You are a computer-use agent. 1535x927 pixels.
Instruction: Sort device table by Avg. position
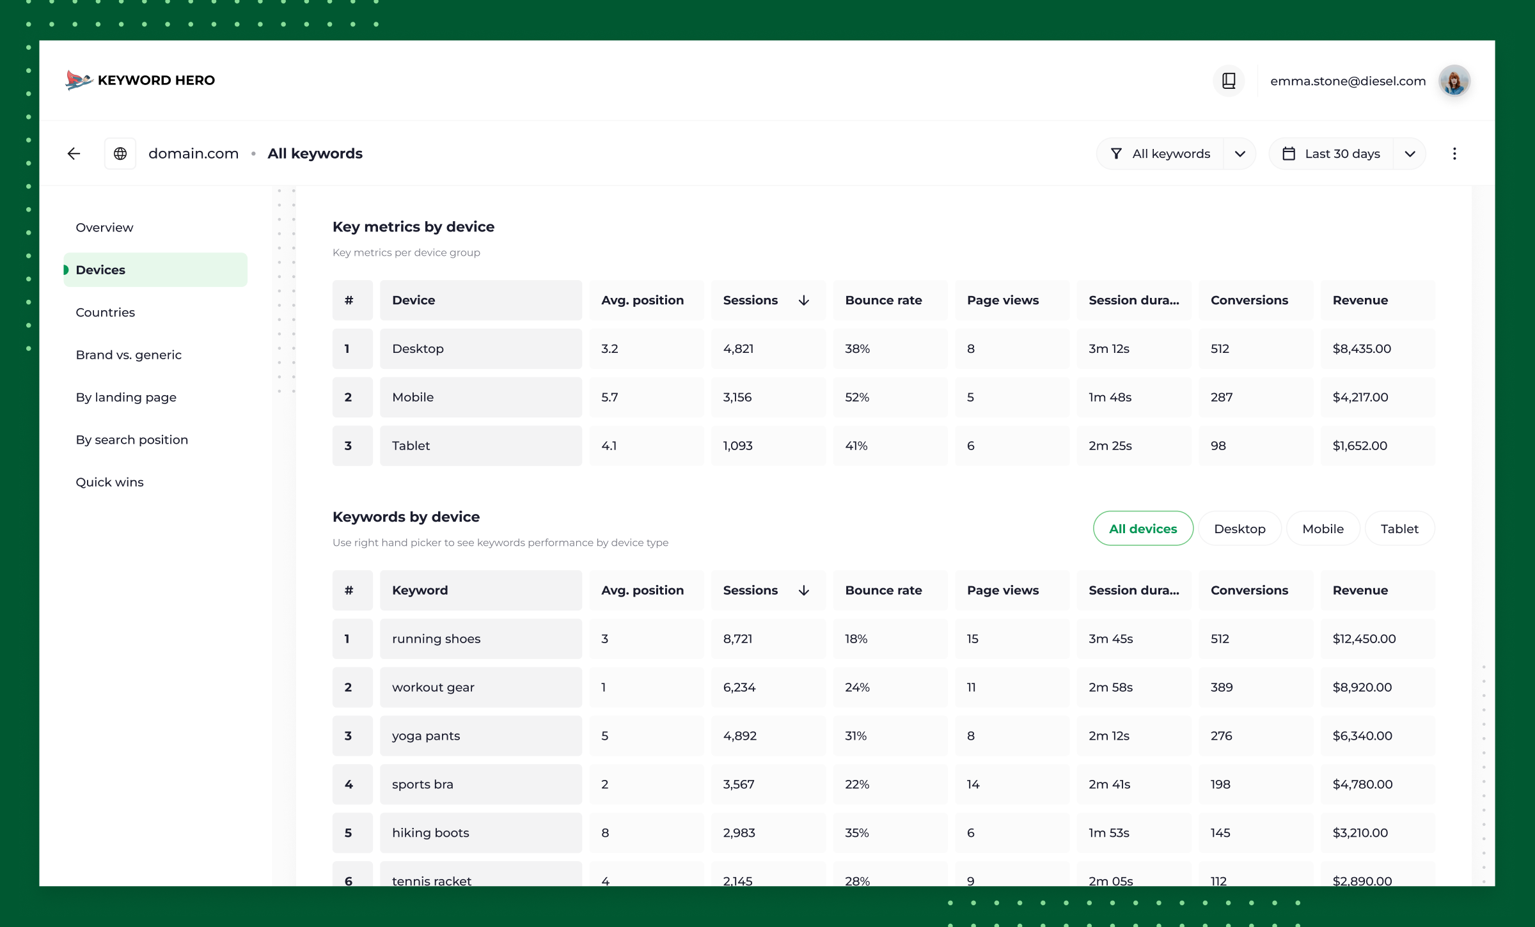[647, 300]
